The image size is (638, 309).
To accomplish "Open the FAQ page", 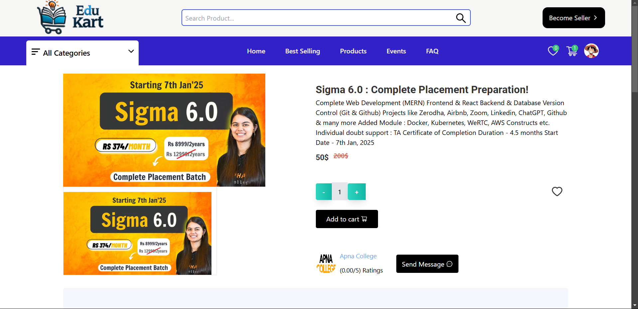I will [432, 51].
